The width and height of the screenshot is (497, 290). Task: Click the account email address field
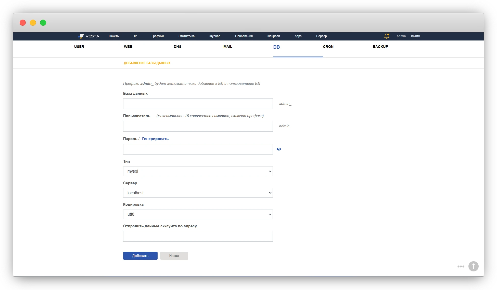(198, 236)
